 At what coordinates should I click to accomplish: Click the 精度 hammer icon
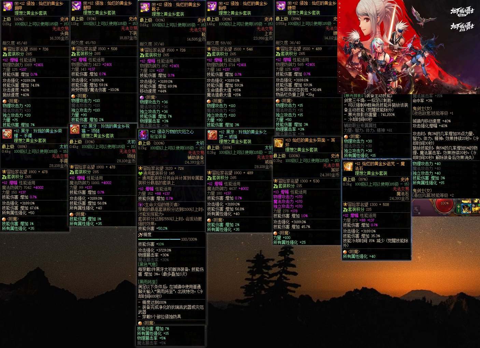tap(140, 235)
